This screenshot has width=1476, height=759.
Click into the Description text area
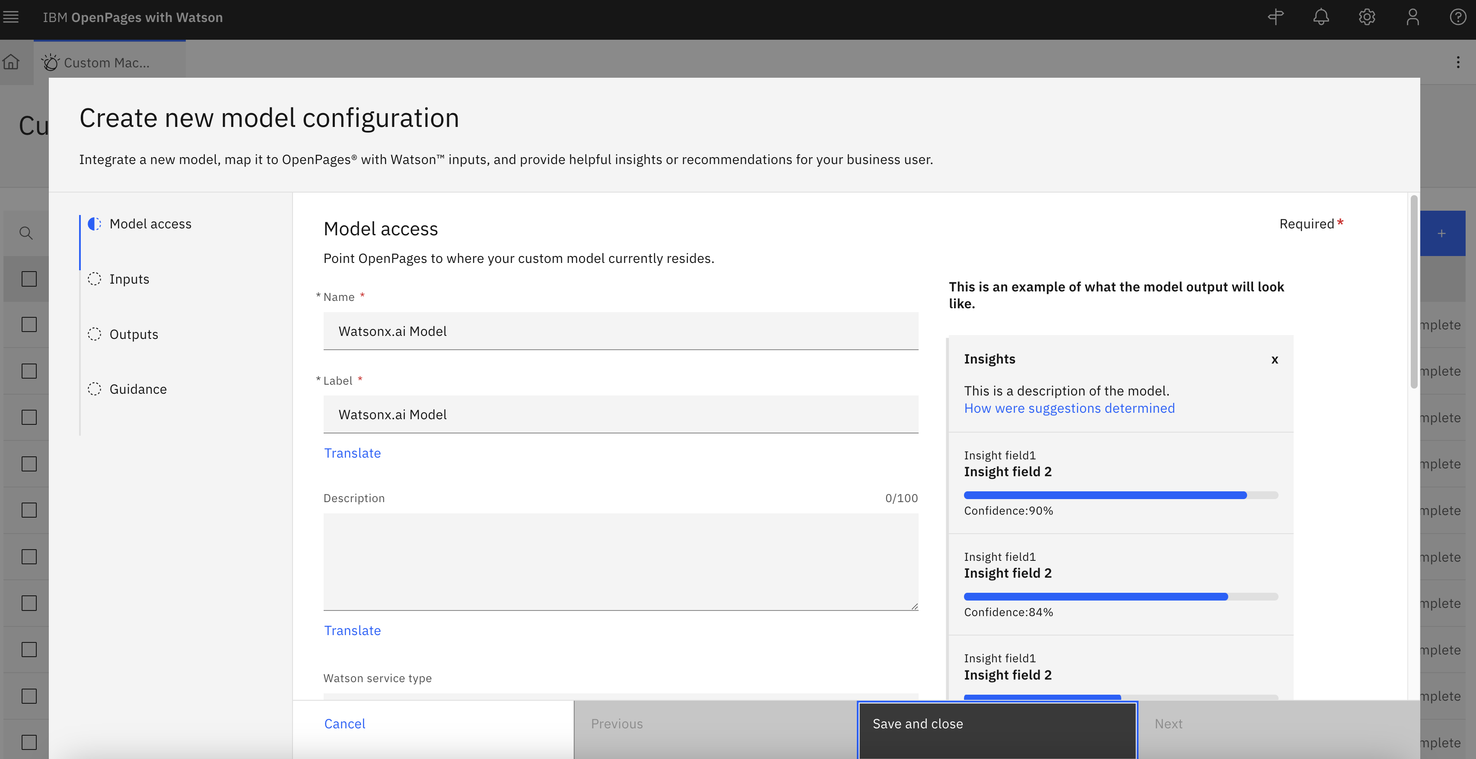620,561
